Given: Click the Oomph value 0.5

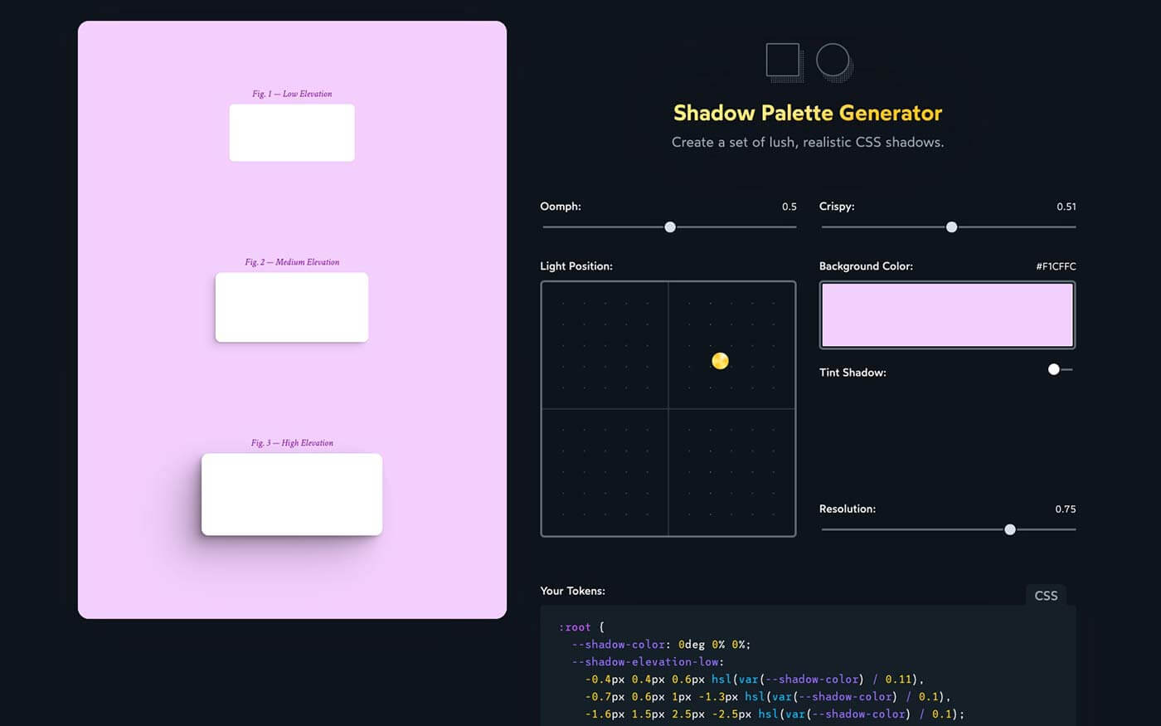Looking at the screenshot, I should click(x=789, y=207).
